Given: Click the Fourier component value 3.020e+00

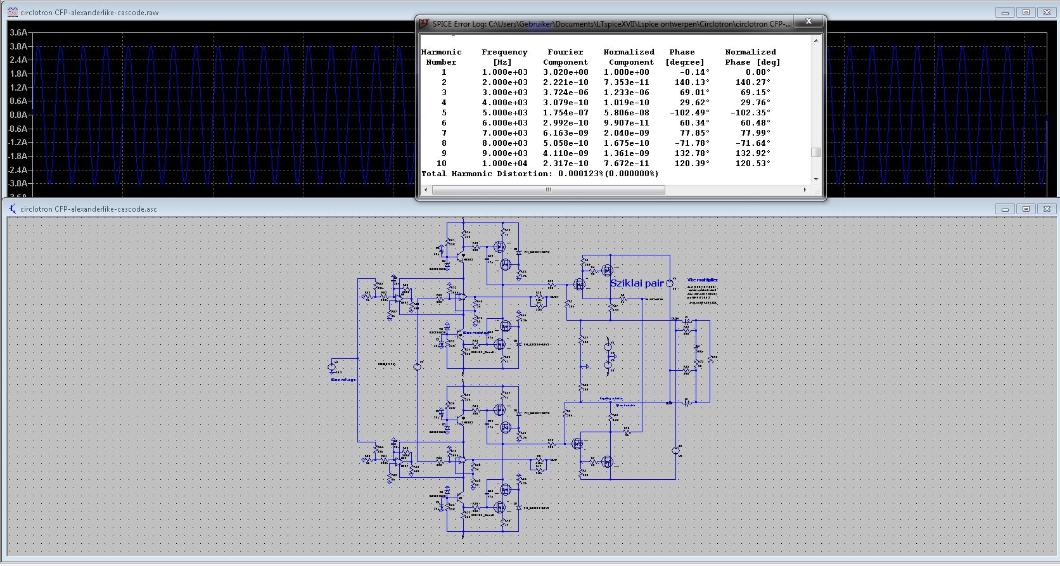Looking at the screenshot, I should coord(565,72).
